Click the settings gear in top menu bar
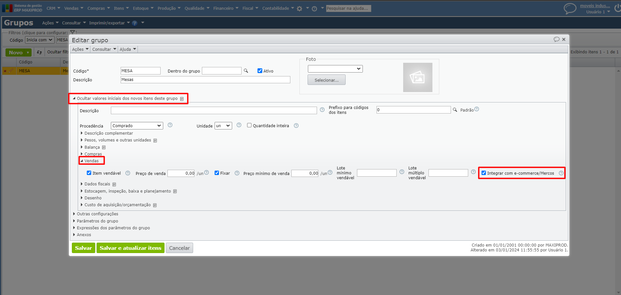621x295 pixels. click(x=299, y=9)
